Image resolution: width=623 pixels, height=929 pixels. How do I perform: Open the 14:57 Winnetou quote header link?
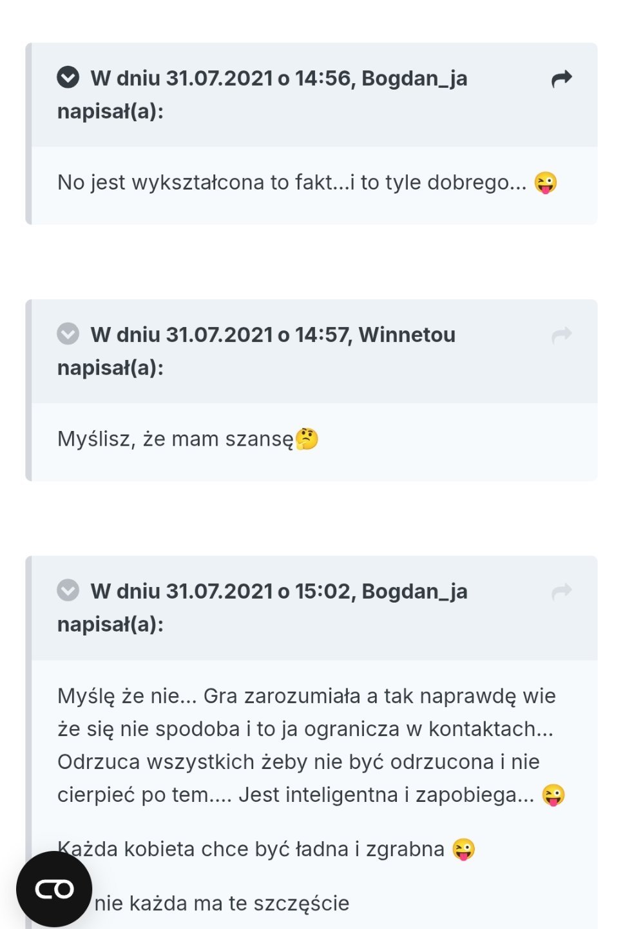pos(273,335)
